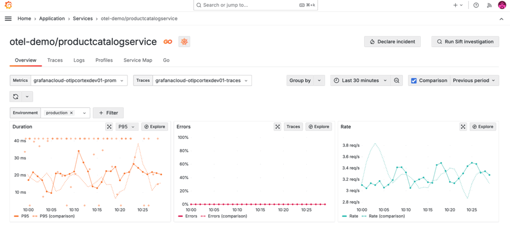Screen dimensions: 510x225
Task: Go to Services breadcrumb
Action: pyautogui.click(x=83, y=19)
